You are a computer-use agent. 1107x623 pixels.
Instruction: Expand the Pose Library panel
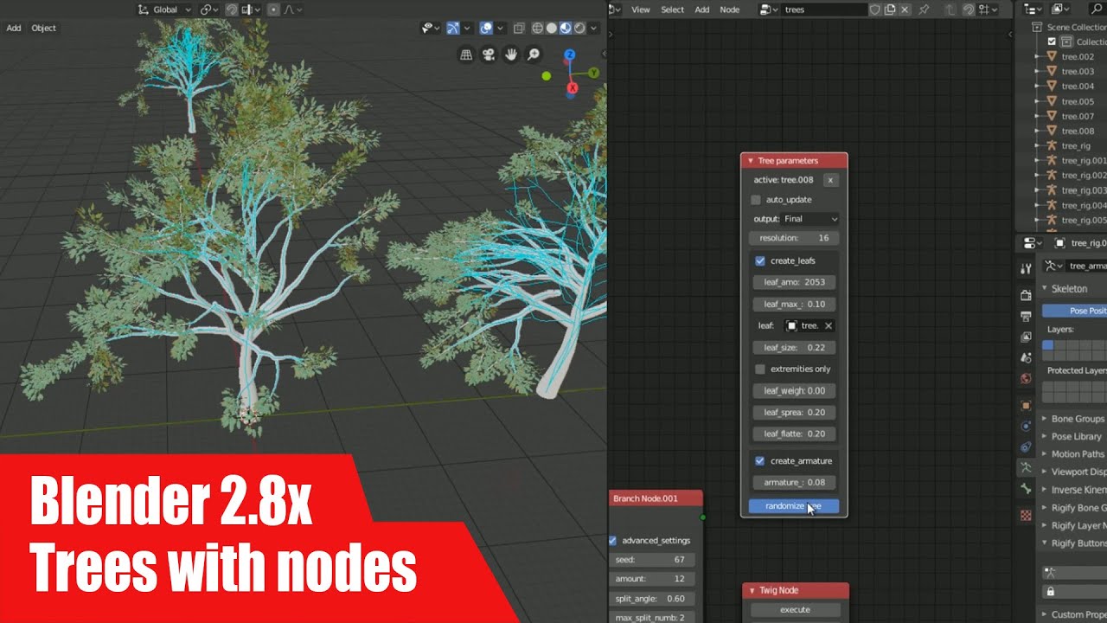(x=1045, y=437)
